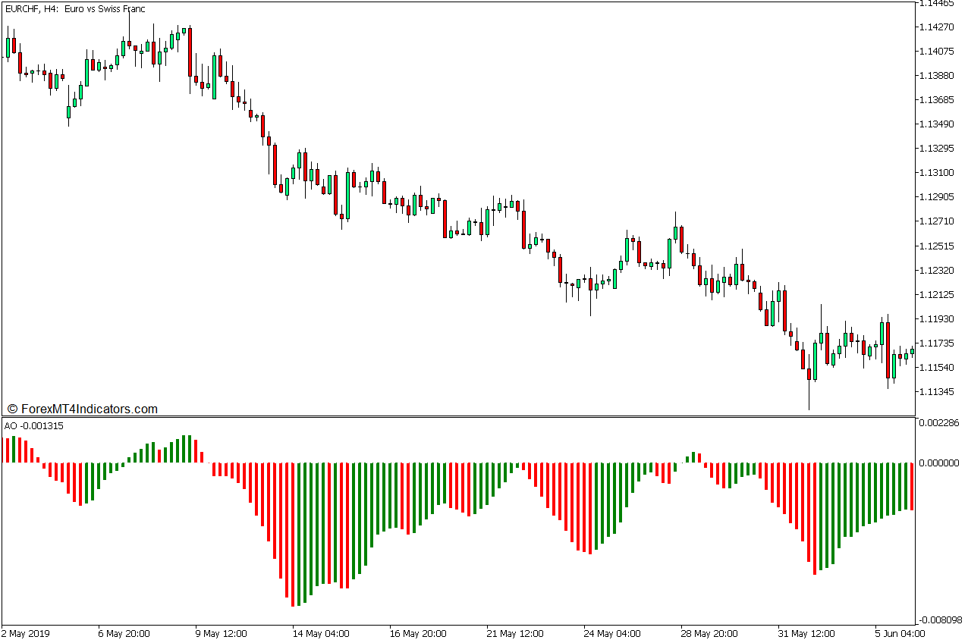The width and height of the screenshot is (968, 643).
Task: Click the -0.008098 AO scale value
Action: [938, 620]
